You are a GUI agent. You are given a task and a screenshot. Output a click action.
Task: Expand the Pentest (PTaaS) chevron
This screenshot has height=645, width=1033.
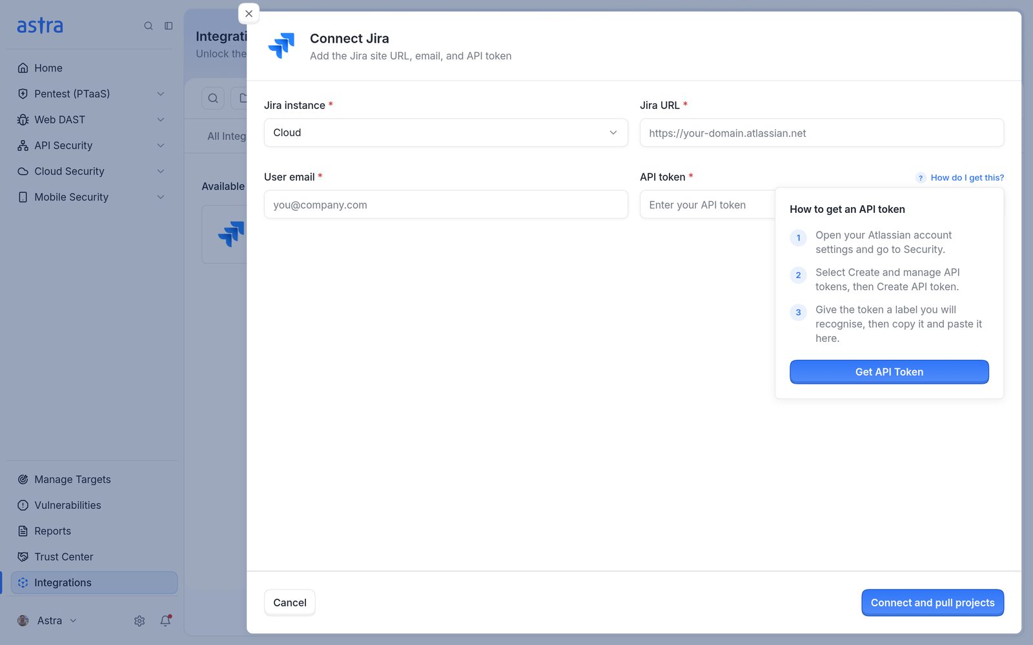click(161, 94)
